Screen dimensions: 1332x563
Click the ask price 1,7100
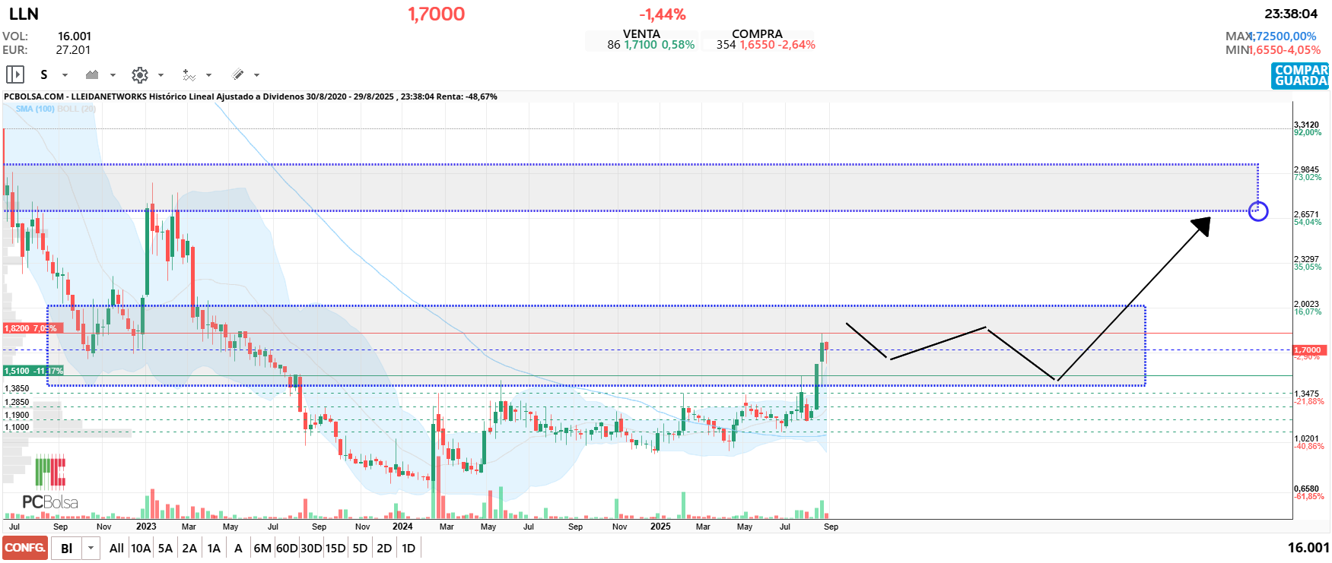pyautogui.click(x=641, y=45)
